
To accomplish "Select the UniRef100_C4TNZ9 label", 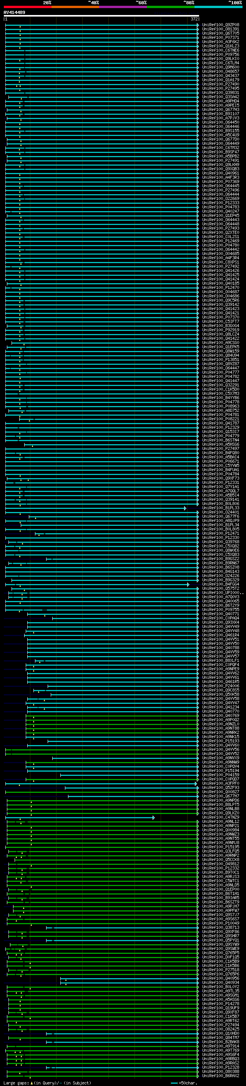I will (x=220, y=817).
